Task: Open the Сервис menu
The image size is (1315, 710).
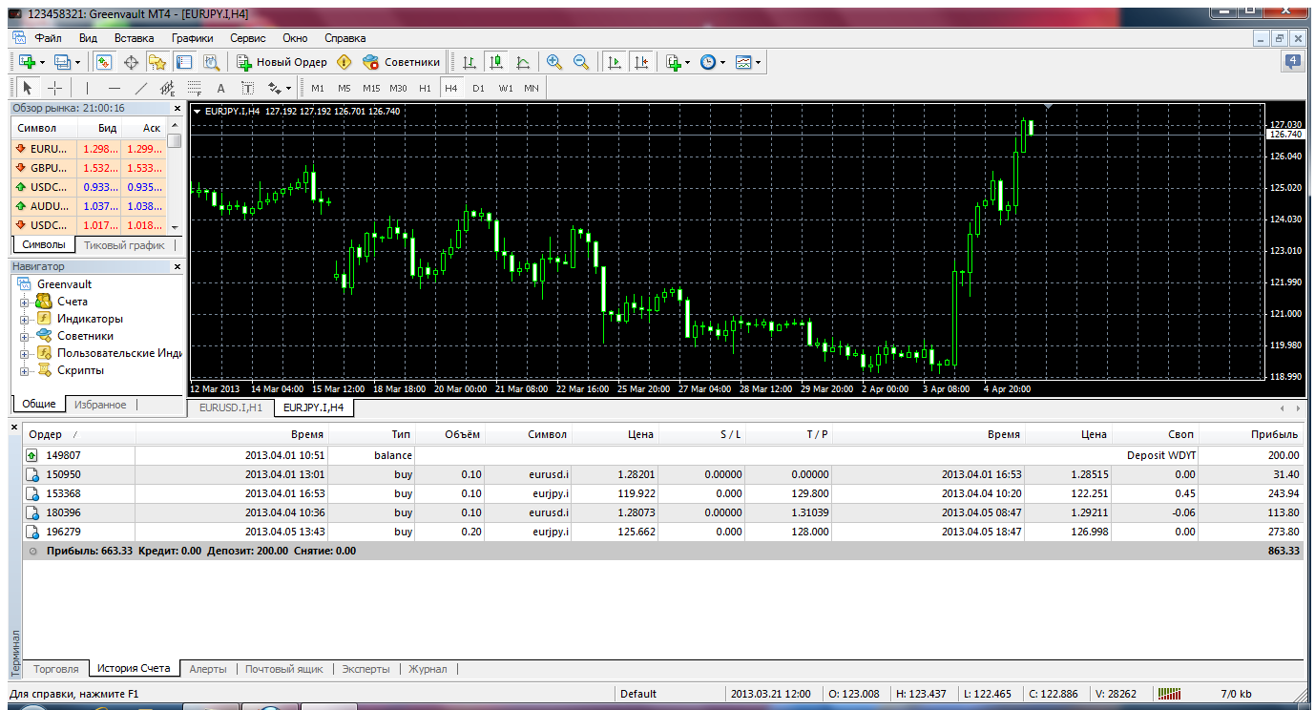Action: 248,38
